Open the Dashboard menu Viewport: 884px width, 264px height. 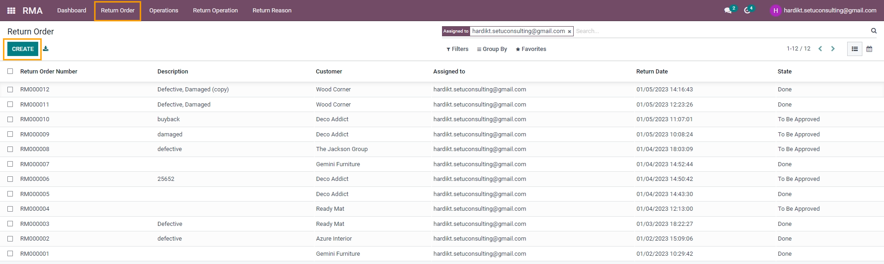(x=72, y=11)
